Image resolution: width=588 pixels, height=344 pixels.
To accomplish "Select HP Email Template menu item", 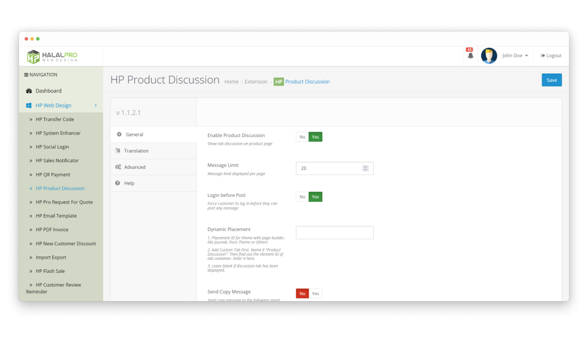I will [56, 216].
